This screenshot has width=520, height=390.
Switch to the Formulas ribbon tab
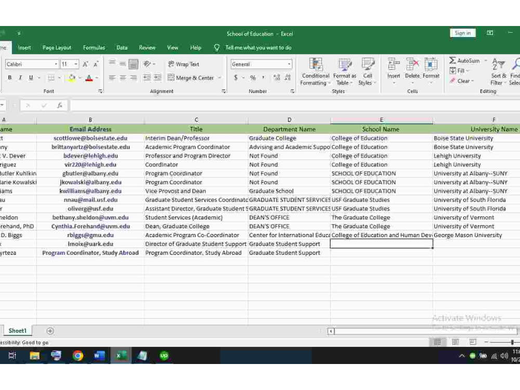click(x=94, y=47)
